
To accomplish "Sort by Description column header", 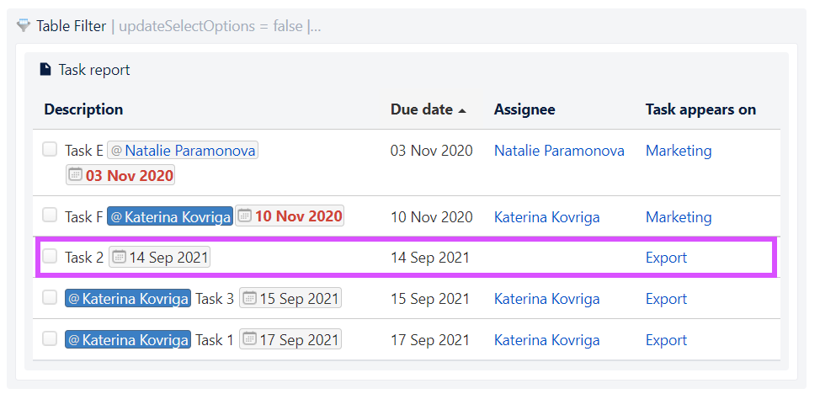I will click(x=83, y=109).
